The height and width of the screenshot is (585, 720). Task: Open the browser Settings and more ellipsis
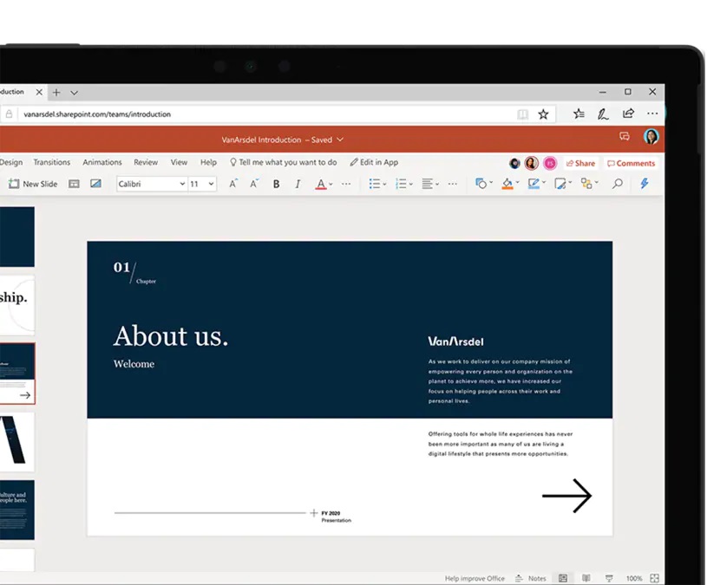(652, 114)
